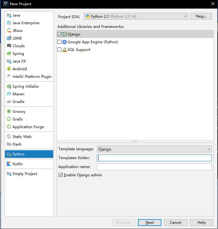This screenshot has height=229, width=218.
Task: Select the Spring Initializr icon
Action: point(9,86)
